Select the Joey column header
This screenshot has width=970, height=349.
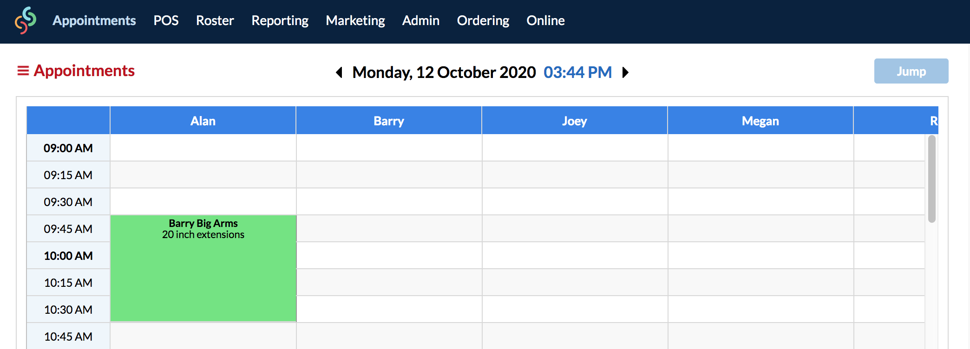pyautogui.click(x=575, y=121)
